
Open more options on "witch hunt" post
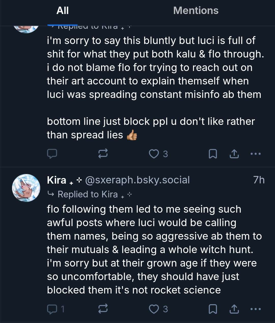255,309
